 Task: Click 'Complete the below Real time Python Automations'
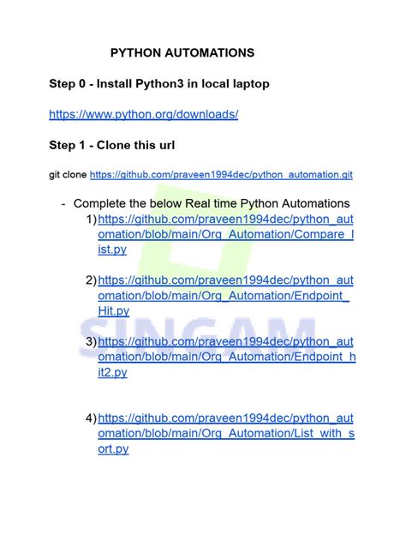click(x=212, y=203)
